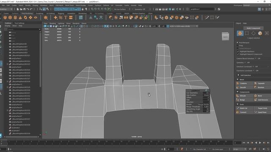271x152 pixels.
Task: Click the polygon Type text tool icon
Action: pyautogui.click(x=66, y=17)
